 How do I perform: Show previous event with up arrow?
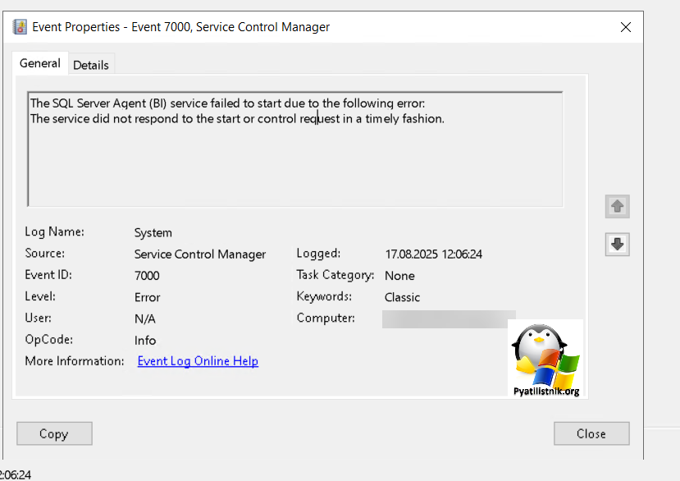click(x=617, y=206)
